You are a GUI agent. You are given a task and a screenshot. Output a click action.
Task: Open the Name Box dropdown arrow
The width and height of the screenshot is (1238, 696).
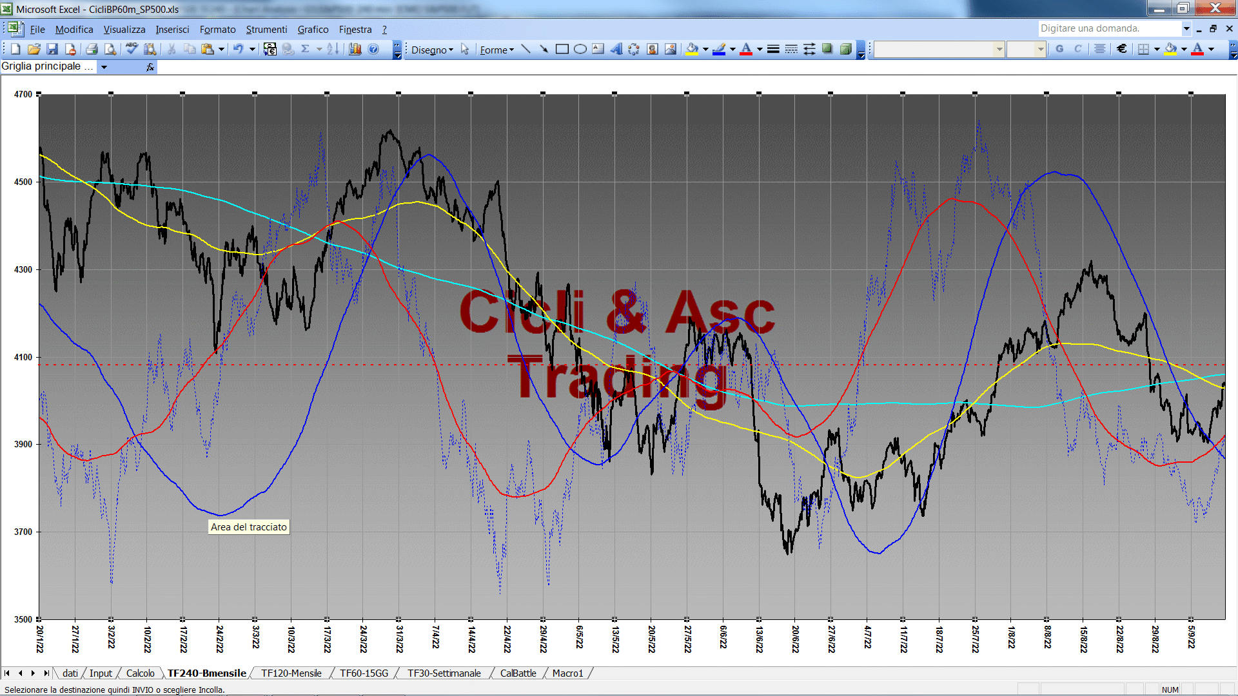104,66
